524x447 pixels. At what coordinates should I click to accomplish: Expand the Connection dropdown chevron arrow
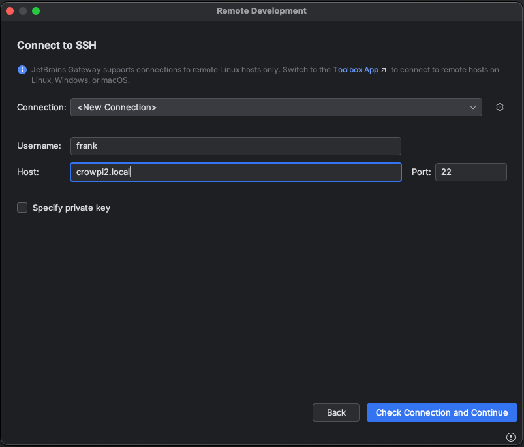click(x=473, y=107)
